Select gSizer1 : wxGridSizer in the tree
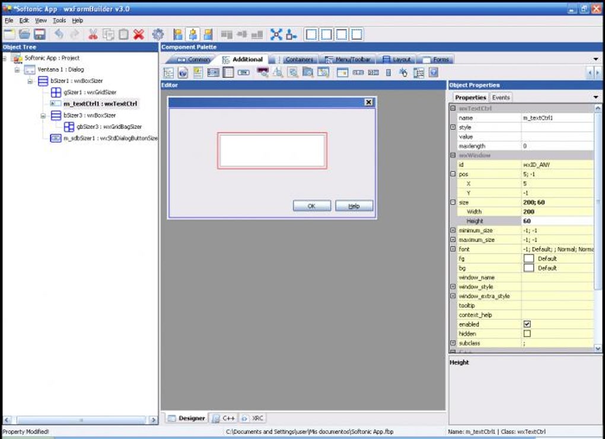Viewport: 605px width, 439px height. 90,92
